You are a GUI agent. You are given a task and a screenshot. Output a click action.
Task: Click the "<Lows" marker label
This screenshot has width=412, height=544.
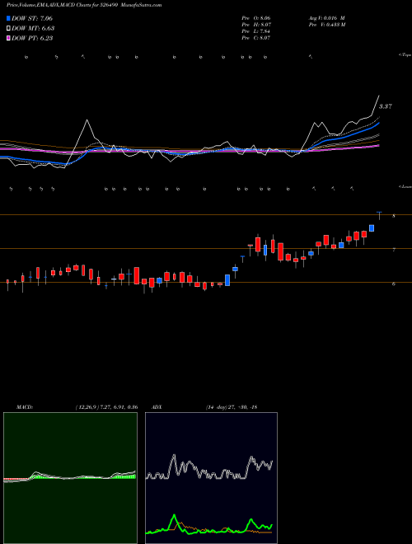coord(405,186)
